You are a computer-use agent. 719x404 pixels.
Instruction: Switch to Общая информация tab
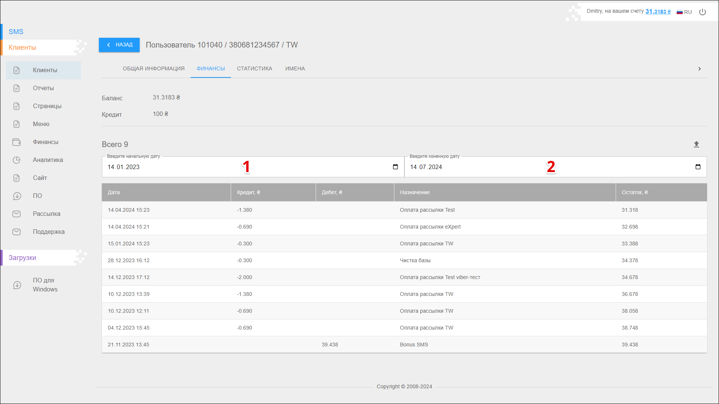click(154, 69)
